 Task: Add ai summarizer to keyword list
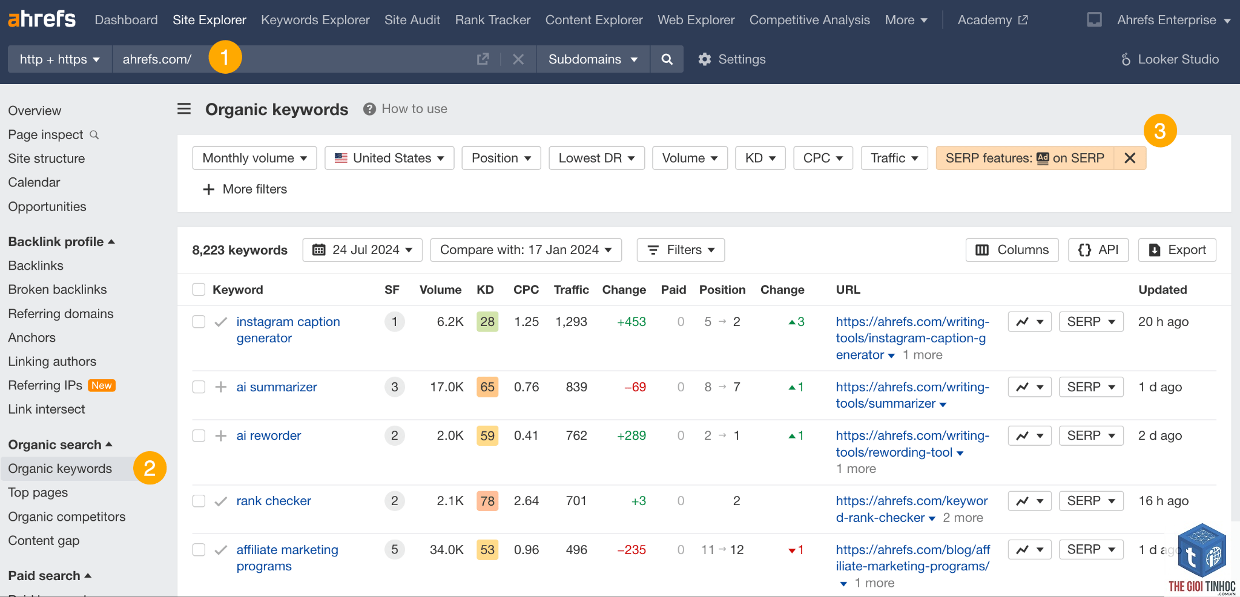coord(221,387)
